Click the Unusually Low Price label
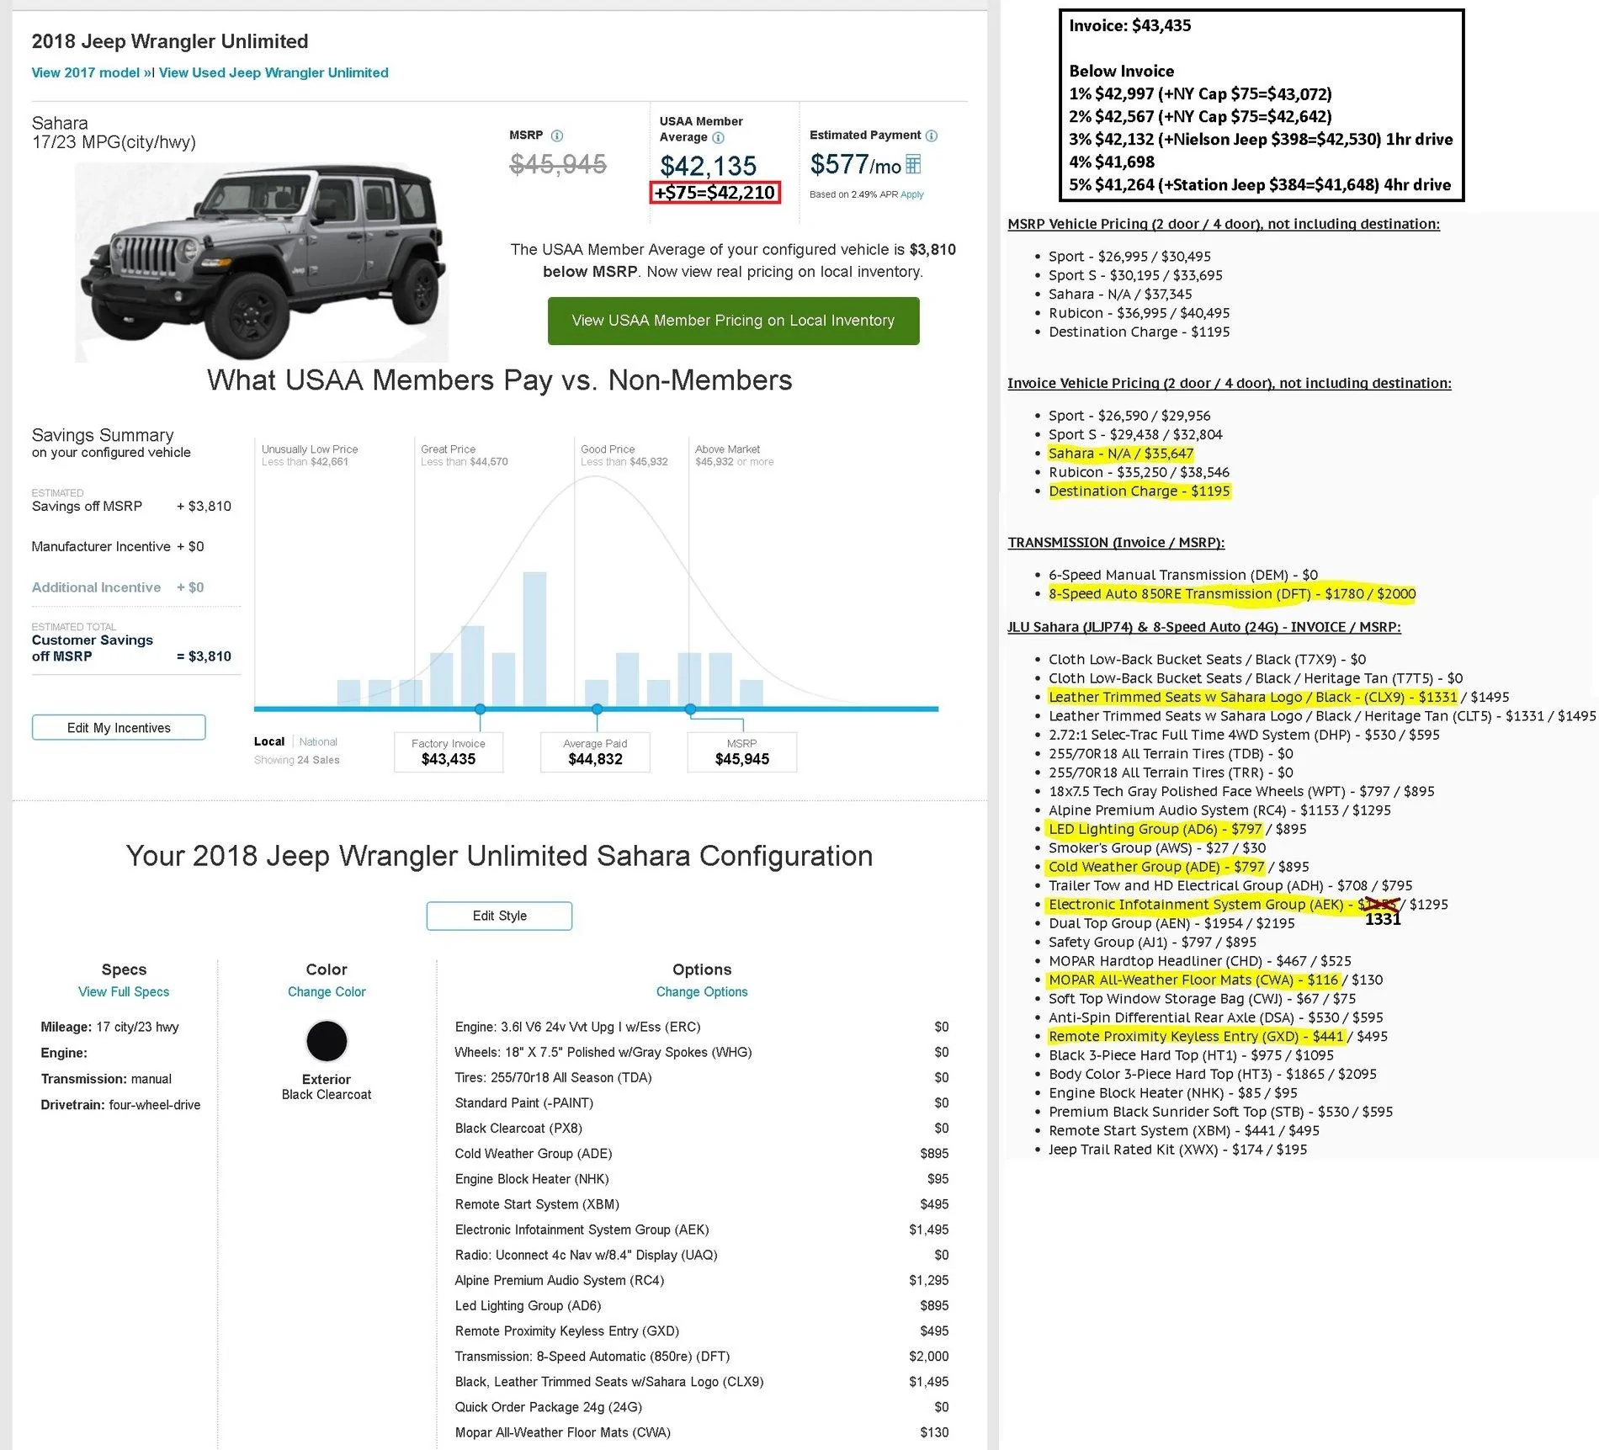1599x1450 pixels. click(x=310, y=449)
